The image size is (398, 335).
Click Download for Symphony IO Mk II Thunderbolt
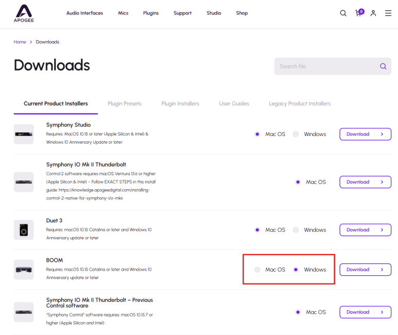click(365, 182)
